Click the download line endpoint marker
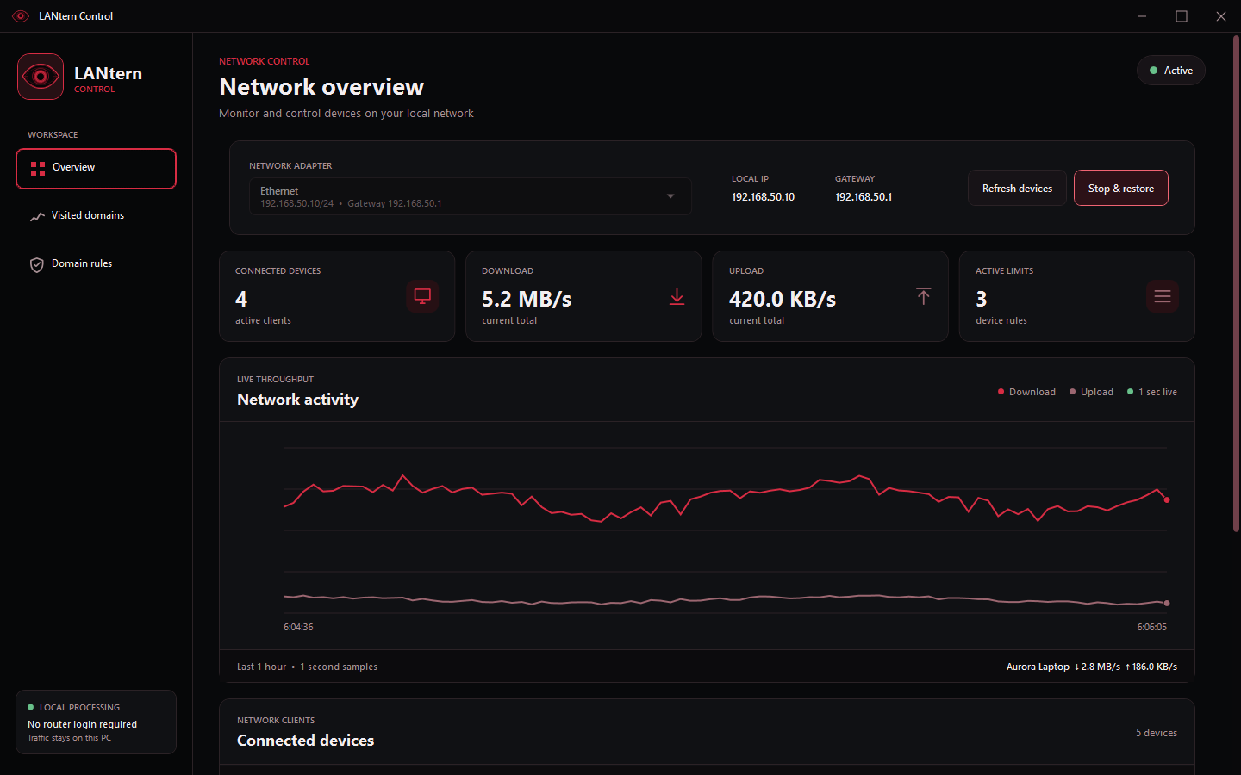1241x775 pixels. point(1167,499)
